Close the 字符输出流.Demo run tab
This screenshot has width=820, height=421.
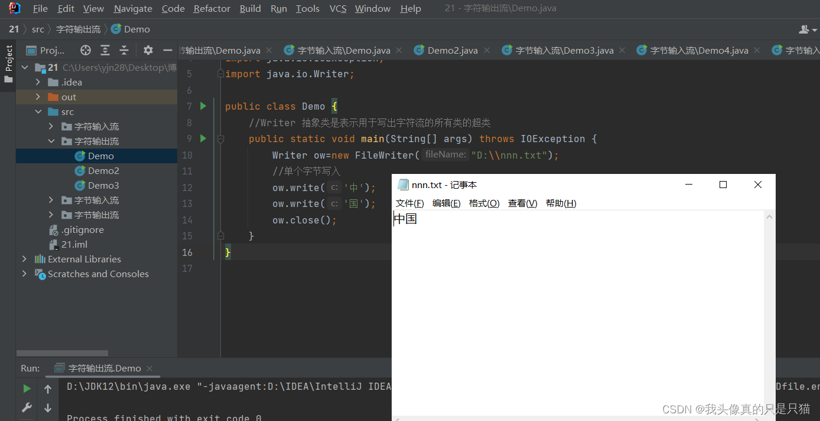tap(149, 369)
